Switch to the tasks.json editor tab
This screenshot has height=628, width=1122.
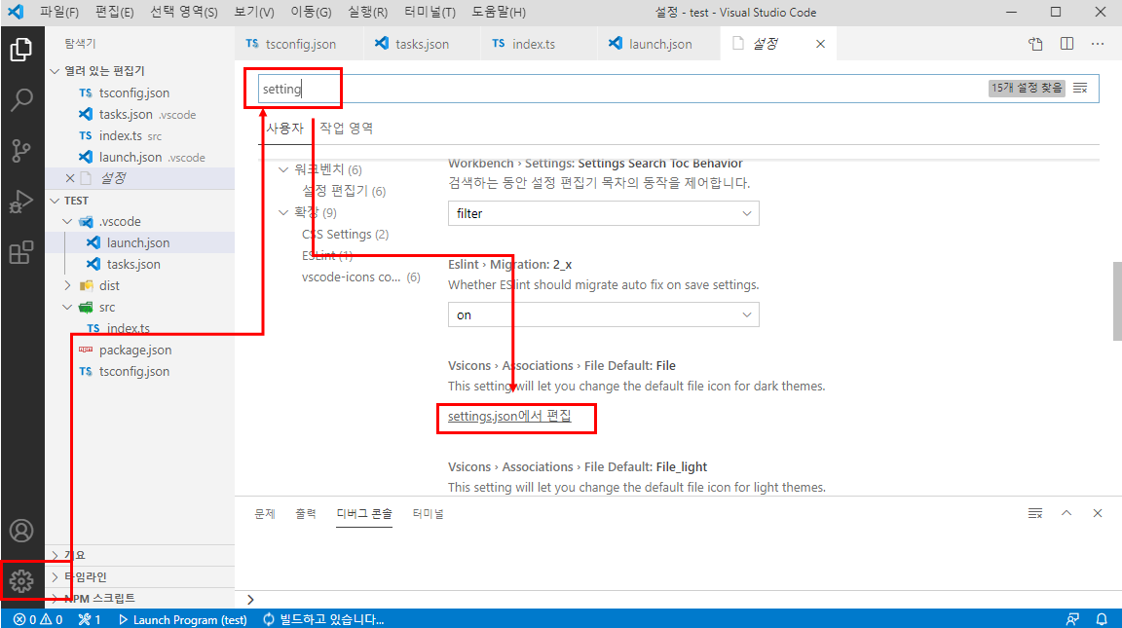point(421,44)
